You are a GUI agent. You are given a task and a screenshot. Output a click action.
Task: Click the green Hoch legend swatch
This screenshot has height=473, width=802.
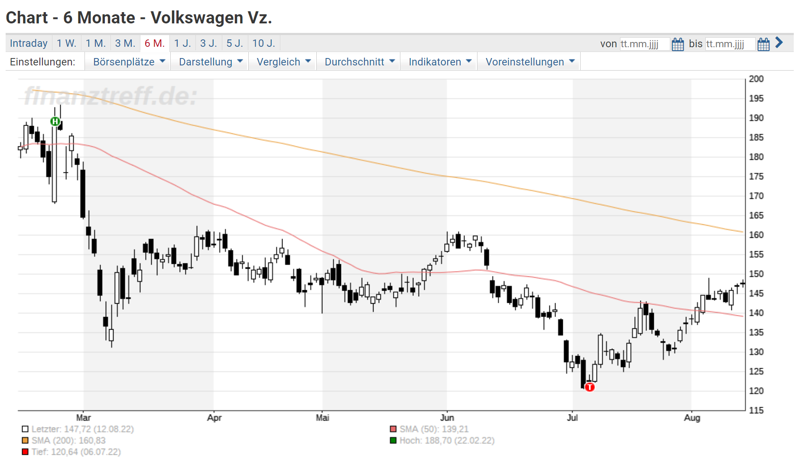pyautogui.click(x=393, y=441)
